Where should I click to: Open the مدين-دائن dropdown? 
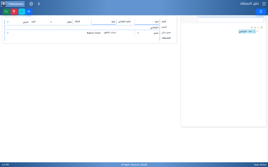147,33
